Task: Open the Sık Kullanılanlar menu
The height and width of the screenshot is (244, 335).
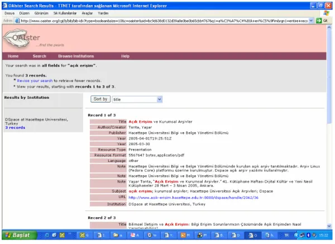Action: pos(65,13)
